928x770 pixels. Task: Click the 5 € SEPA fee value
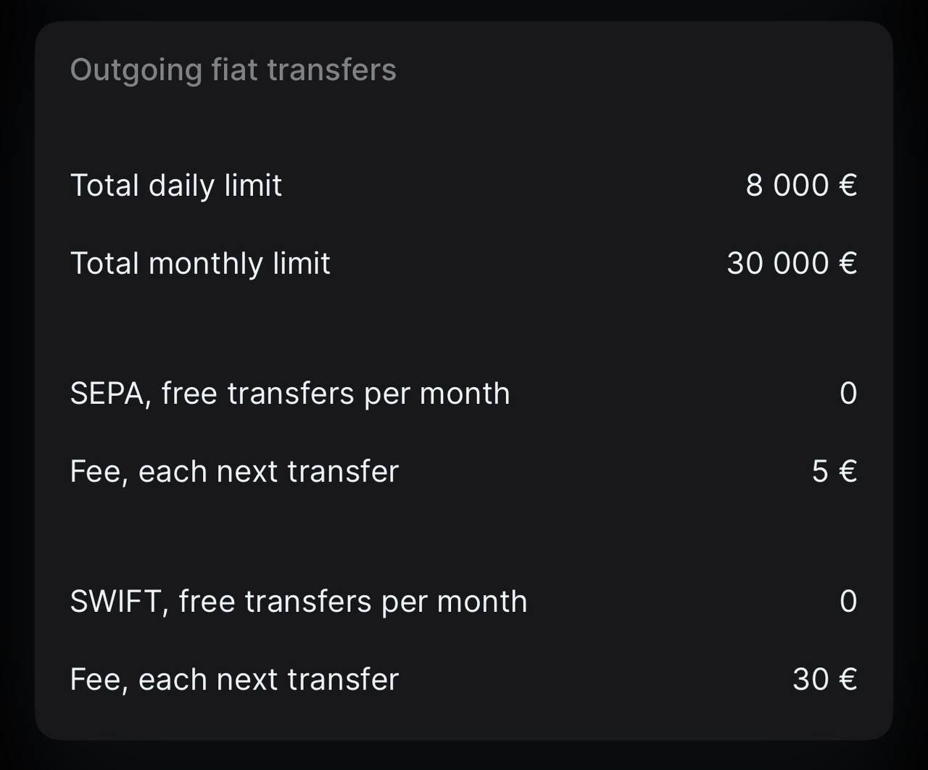tap(834, 471)
